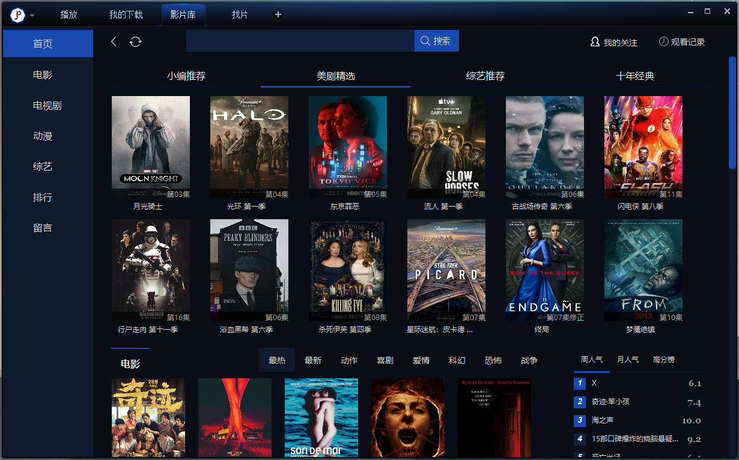
Task: Switch ranking to 高分榜
Action: click(x=664, y=360)
